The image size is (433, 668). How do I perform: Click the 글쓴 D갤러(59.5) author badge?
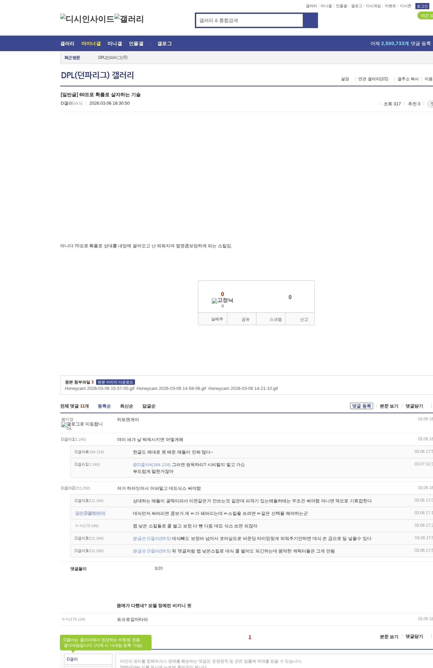[90, 513]
